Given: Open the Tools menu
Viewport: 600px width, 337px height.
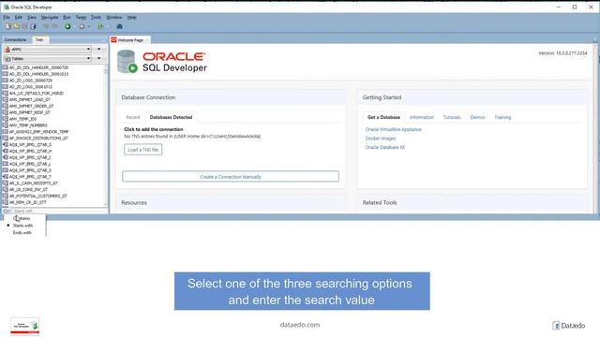Looking at the screenshot, I should [96, 17].
